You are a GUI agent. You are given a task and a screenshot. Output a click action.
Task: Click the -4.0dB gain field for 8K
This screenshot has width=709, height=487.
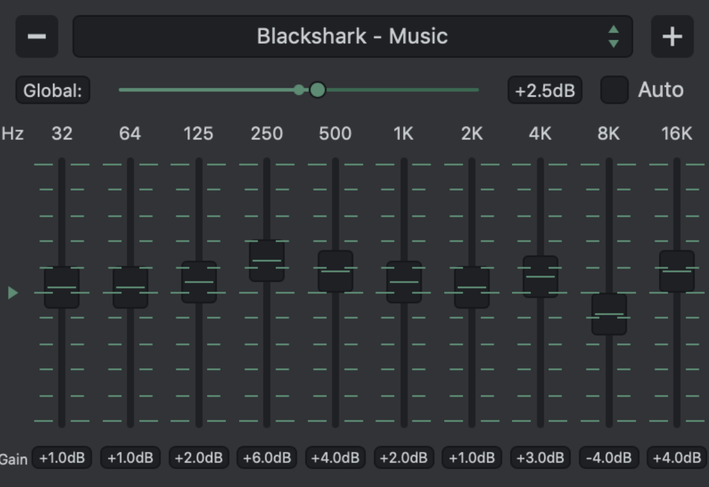point(609,458)
